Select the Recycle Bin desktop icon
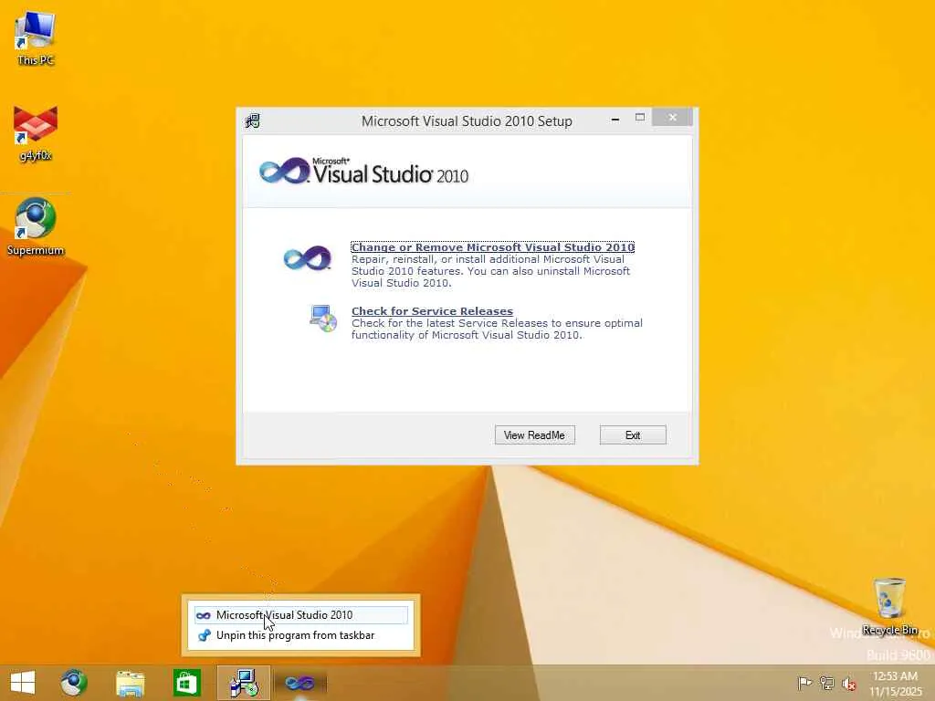 pyautogui.click(x=889, y=606)
